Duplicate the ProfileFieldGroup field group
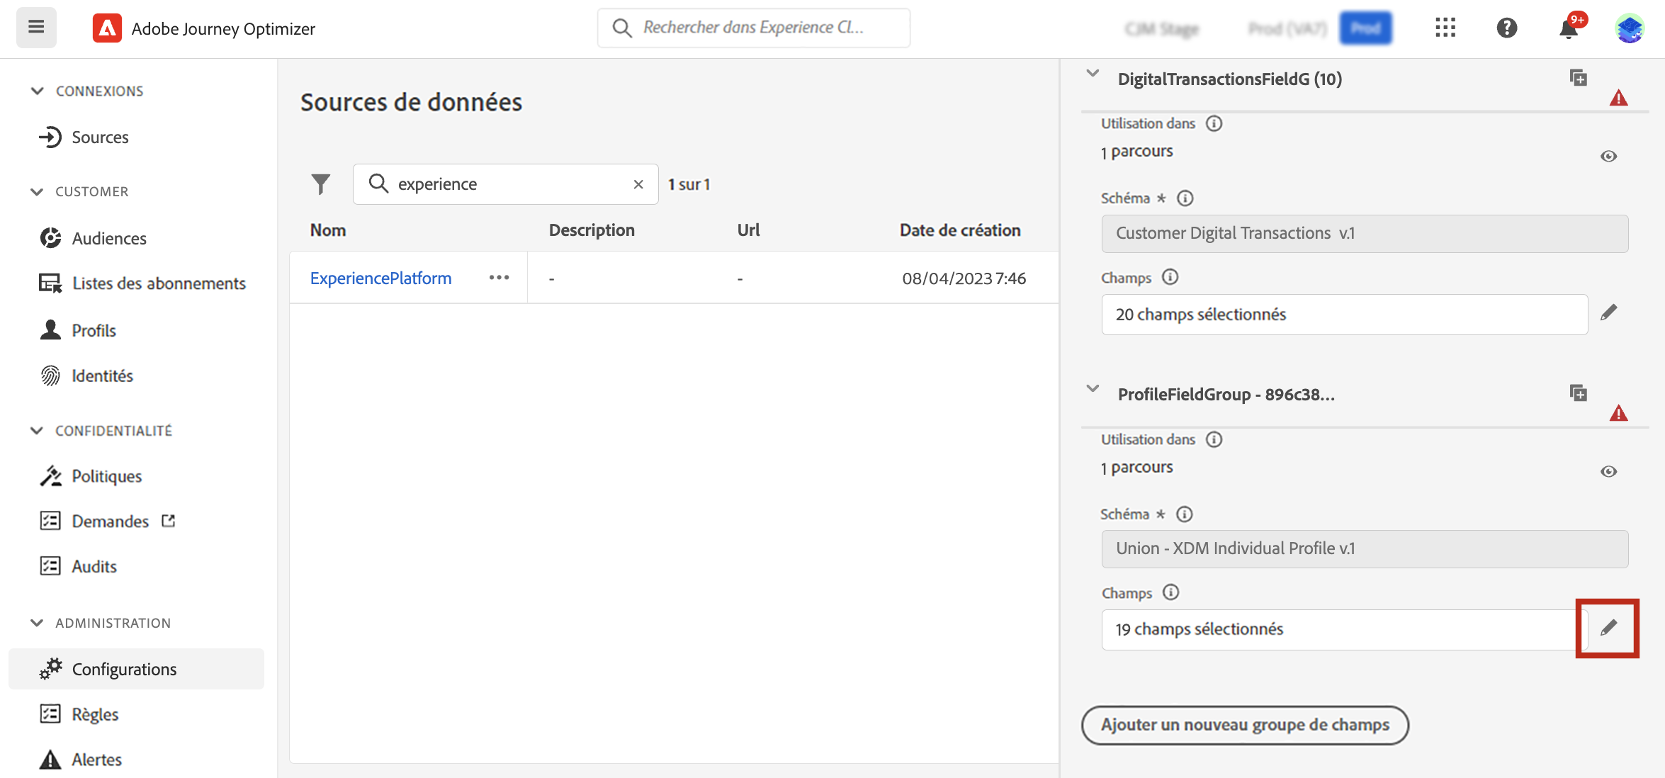The image size is (1665, 778). 1578,393
